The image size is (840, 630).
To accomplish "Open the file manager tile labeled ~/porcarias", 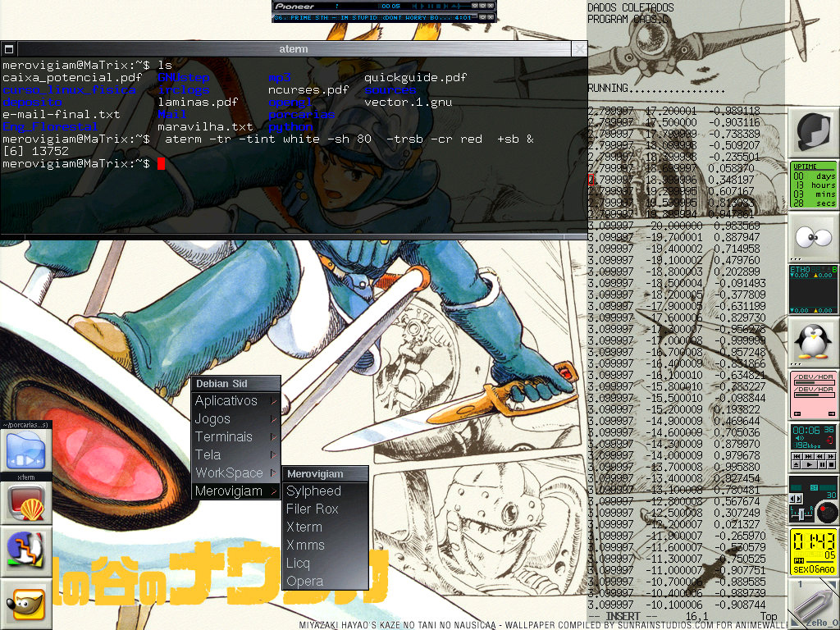I will tap(26, 451).
